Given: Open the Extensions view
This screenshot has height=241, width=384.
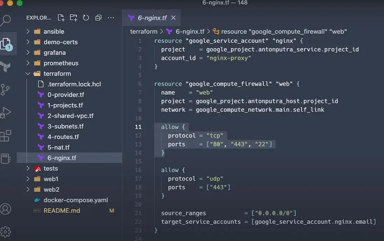Looking at the screenshot, I should pyautogui.click(x=6, y=136).
